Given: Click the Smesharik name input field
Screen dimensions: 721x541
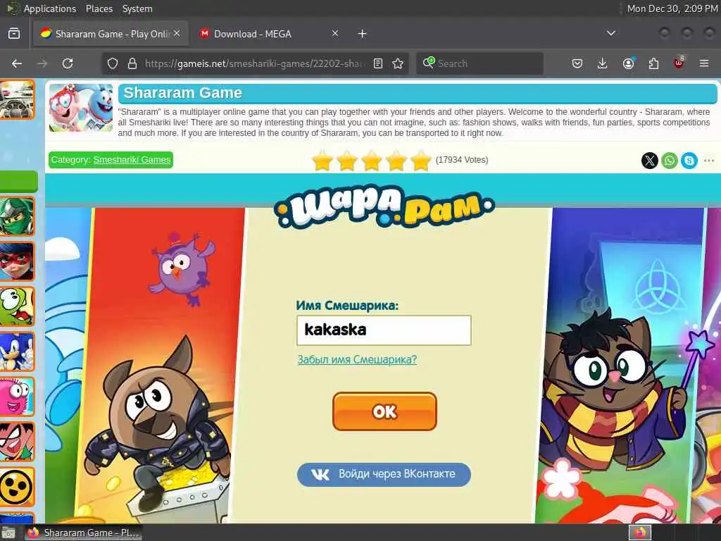Looking at the screenshot, I should point(384,330).
